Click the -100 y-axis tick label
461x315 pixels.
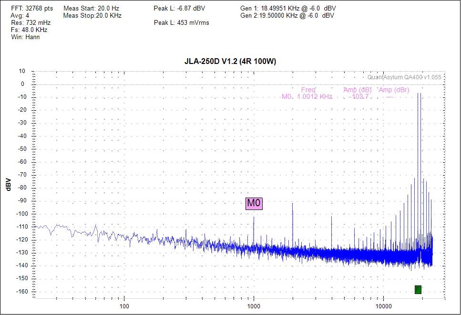tap(21, 214)
